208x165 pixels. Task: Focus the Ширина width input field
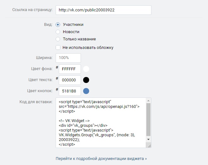coord(68,58)
